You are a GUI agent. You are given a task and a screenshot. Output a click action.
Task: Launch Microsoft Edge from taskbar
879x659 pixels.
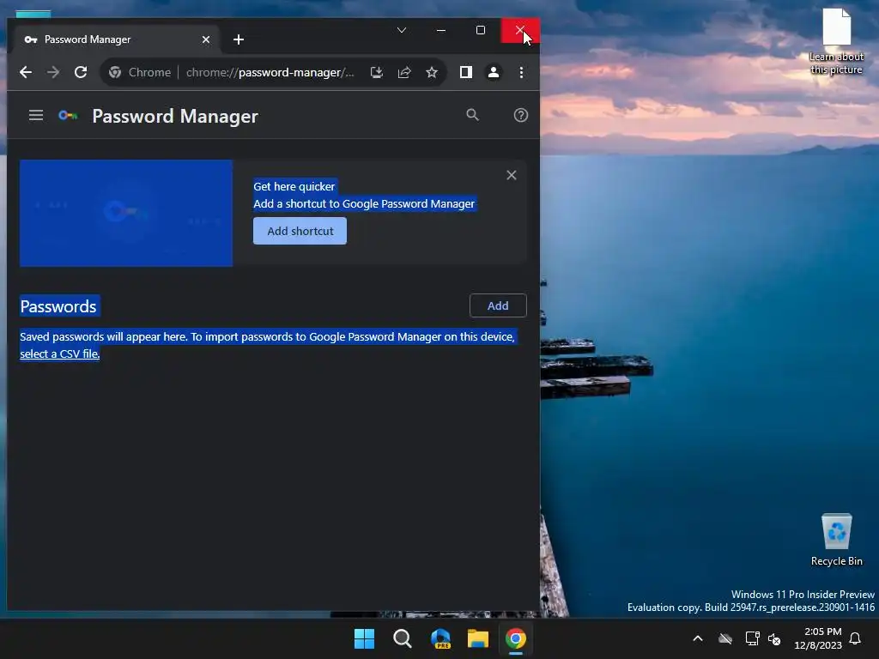pos(440,638)
